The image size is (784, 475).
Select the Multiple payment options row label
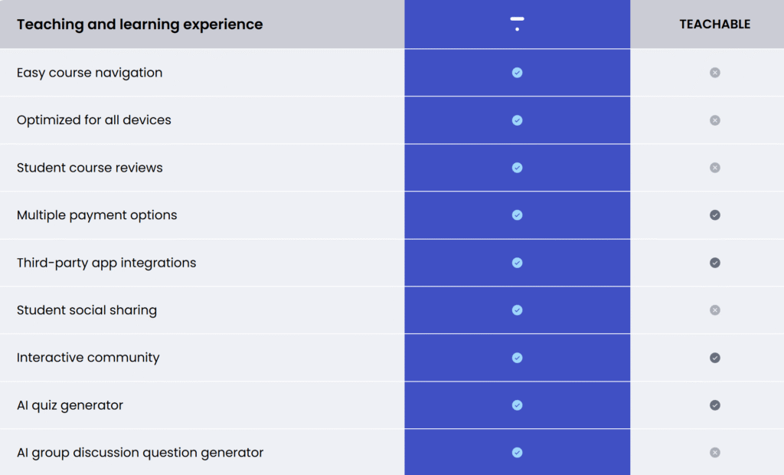[96, 215]
